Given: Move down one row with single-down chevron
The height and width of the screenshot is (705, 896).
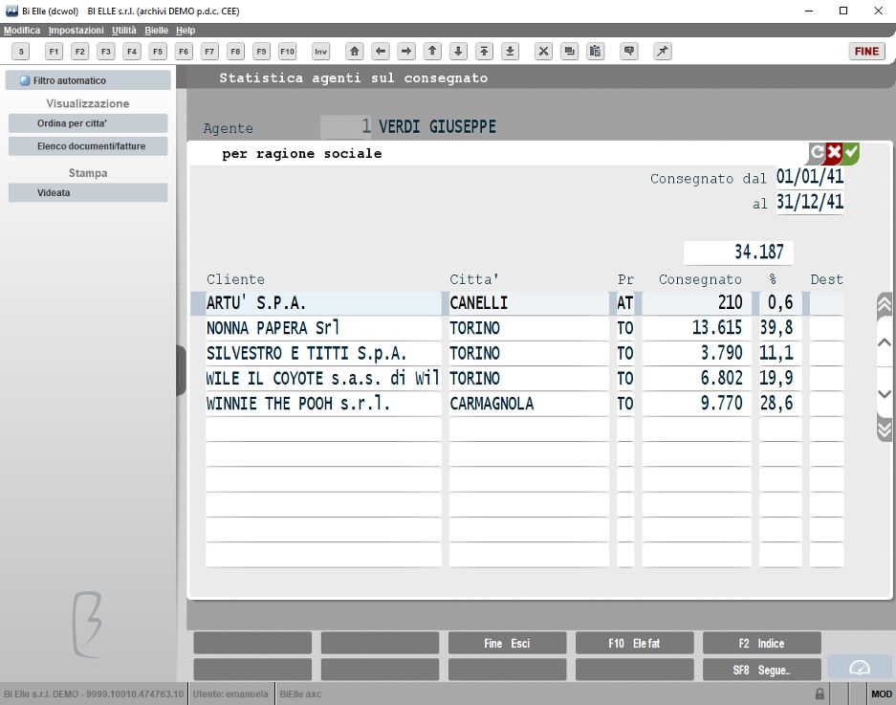Looking at the screenshot, I should pyautogui.click(x=885, y=394).
